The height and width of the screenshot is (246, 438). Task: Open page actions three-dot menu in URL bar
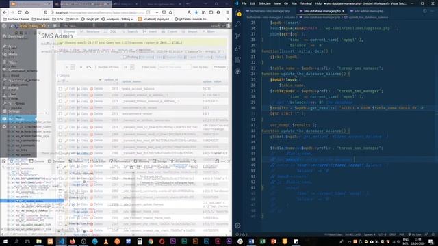157,12
